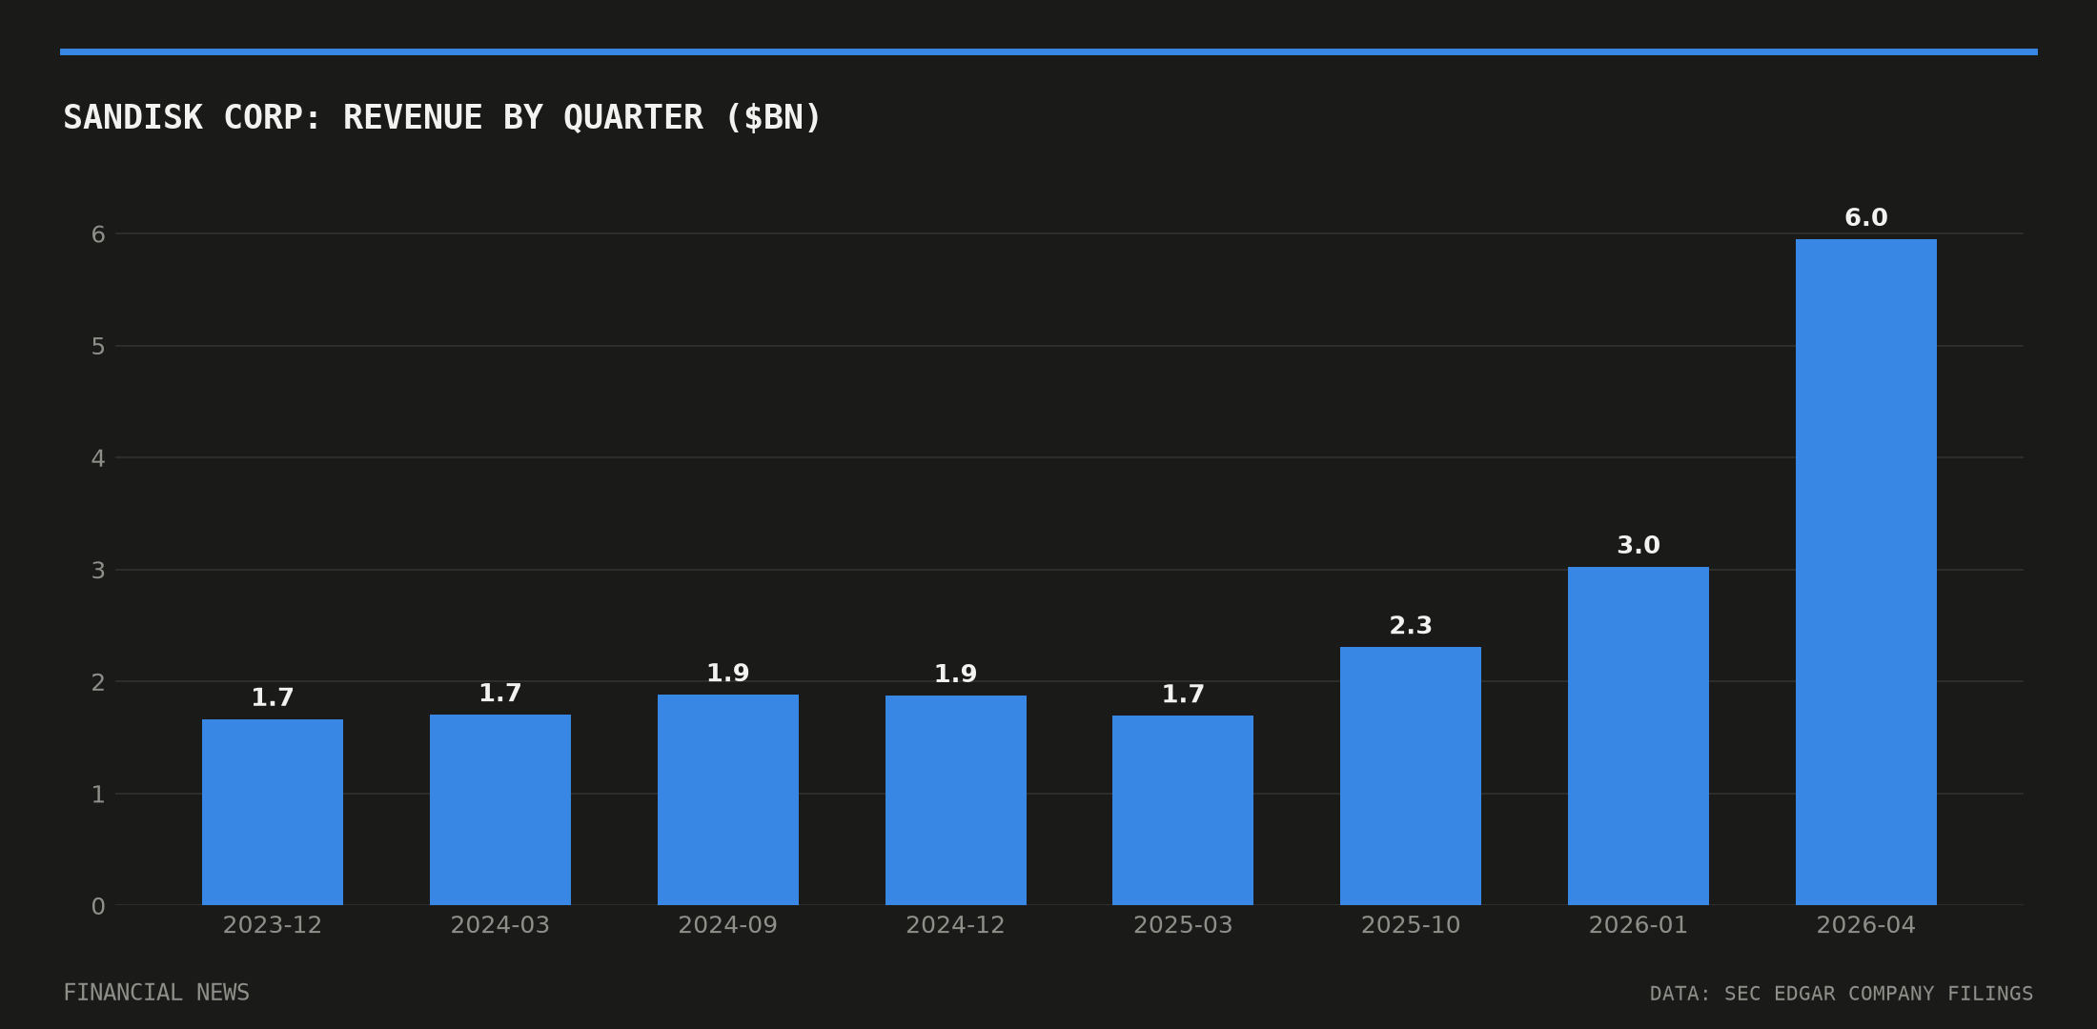Click the x-axis label 2026-01
The width and height of the screenshot is (2097, 1029).
(x=1639, y=925)
